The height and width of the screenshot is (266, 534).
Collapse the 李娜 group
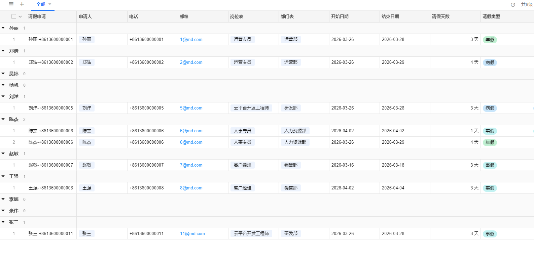(x=3, y=199)
